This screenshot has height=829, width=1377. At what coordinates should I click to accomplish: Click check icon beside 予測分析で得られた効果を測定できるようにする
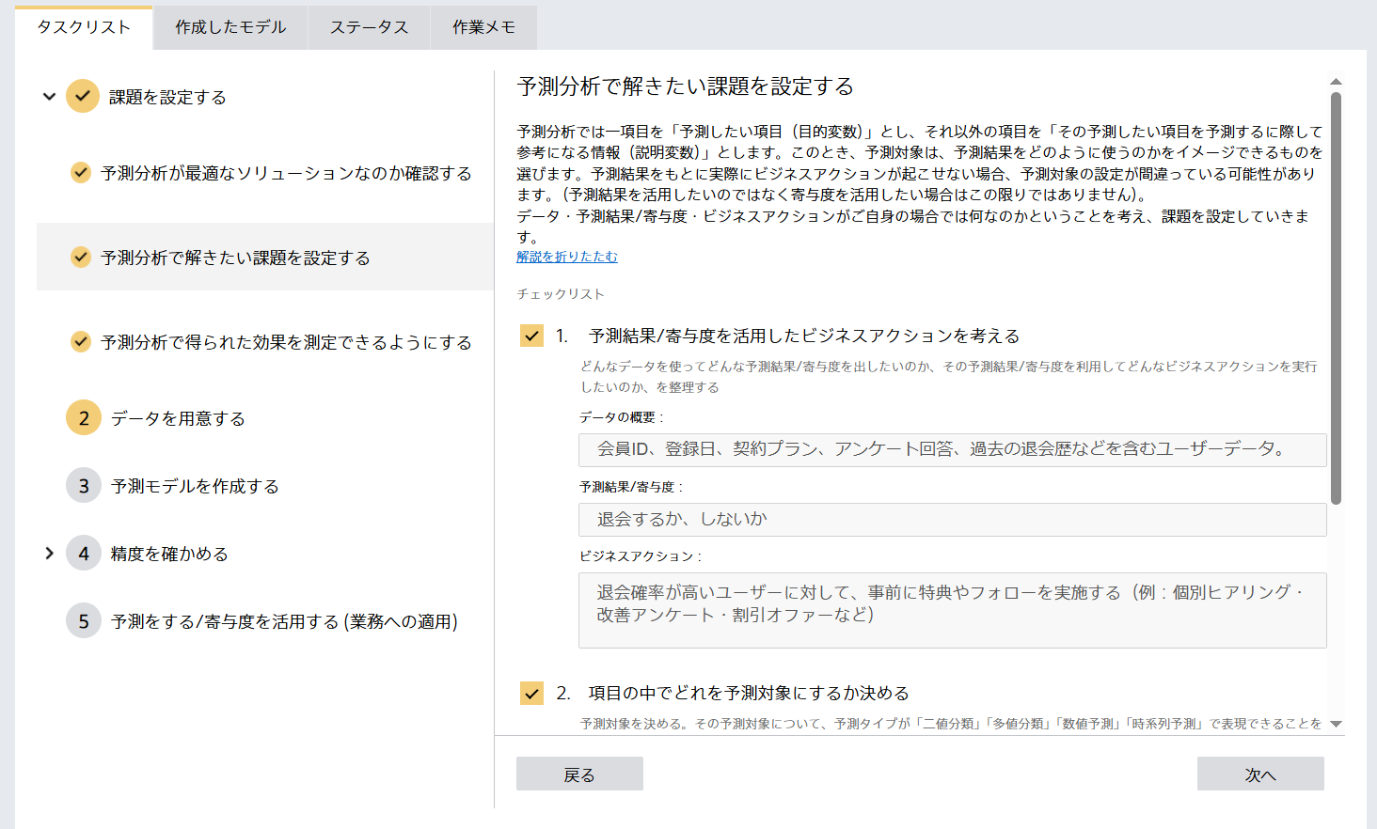pos(81,342)
